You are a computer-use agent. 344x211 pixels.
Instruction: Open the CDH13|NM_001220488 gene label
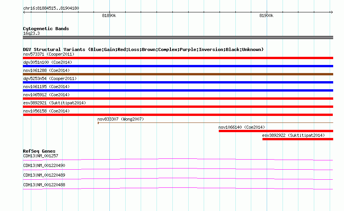(x=44, y=185)
